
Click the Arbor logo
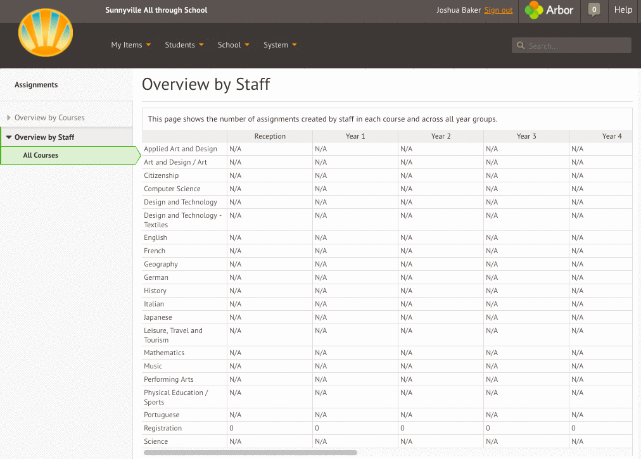click(x=549, y=10)
